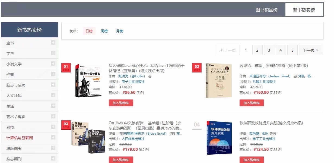Click 下一页 next page button
Screen dimensions: 334x163
coord(311,50)
